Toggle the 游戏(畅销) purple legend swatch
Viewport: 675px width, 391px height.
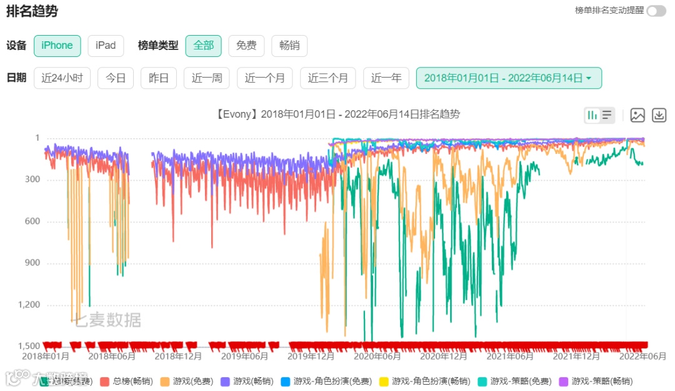(225, 382)
